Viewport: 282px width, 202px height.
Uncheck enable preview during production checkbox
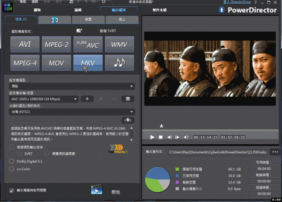pos(12,190)
